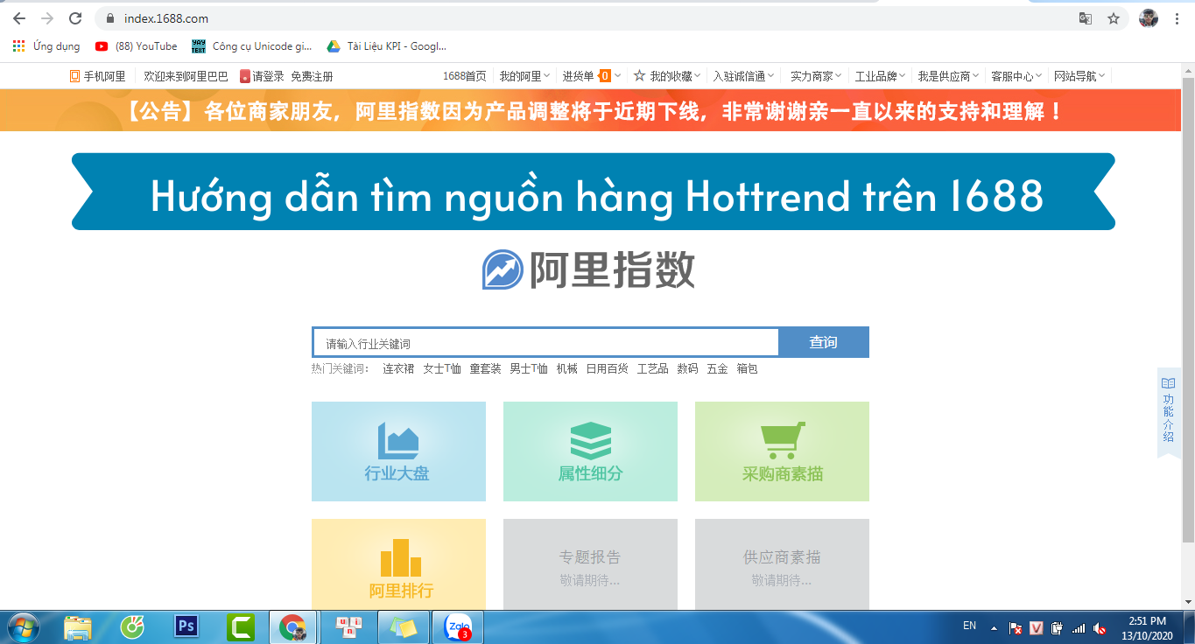The width and height of the screenshot is (1195, 644).
Task: Show hidden tray icons arrow
Action: 994,627
